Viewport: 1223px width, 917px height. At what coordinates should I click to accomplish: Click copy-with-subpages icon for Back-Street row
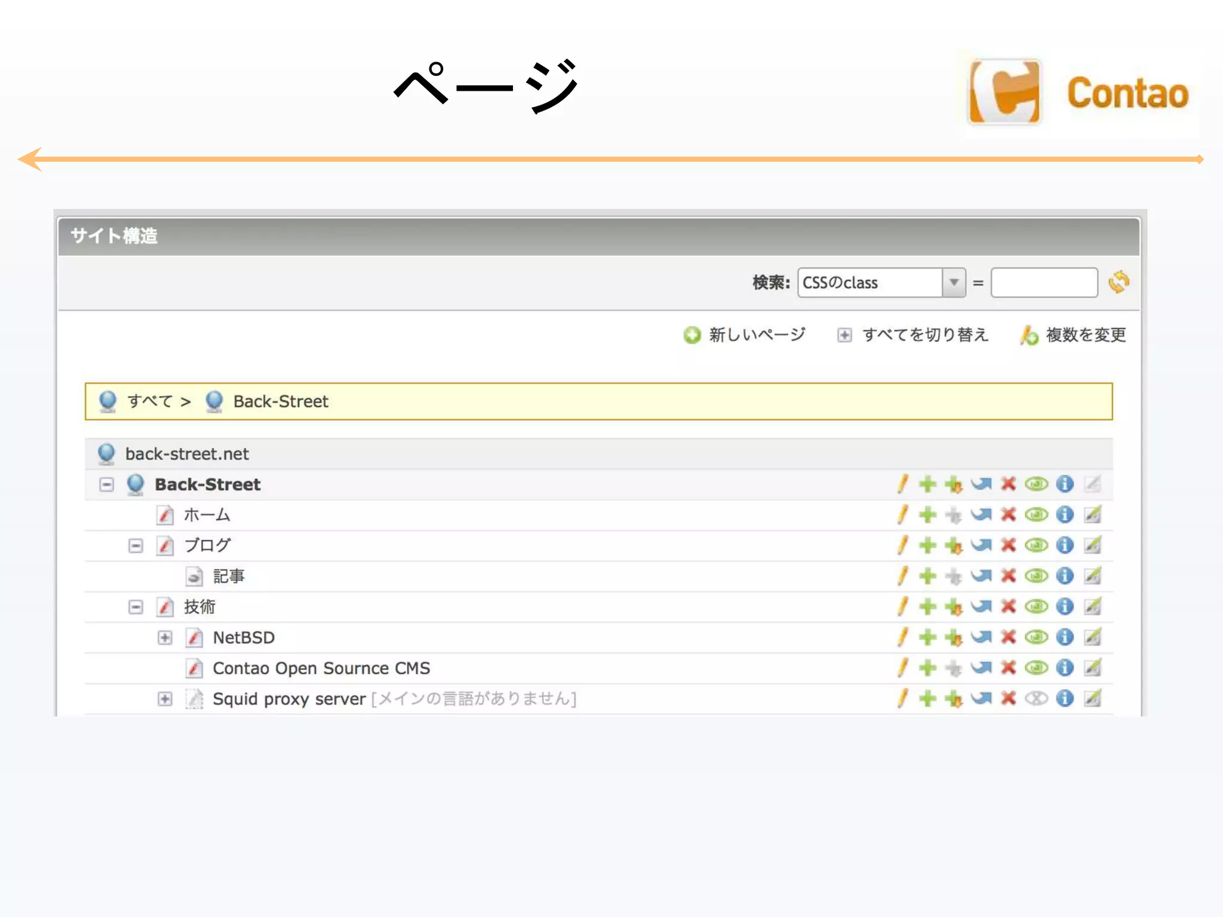pos(954,484)
